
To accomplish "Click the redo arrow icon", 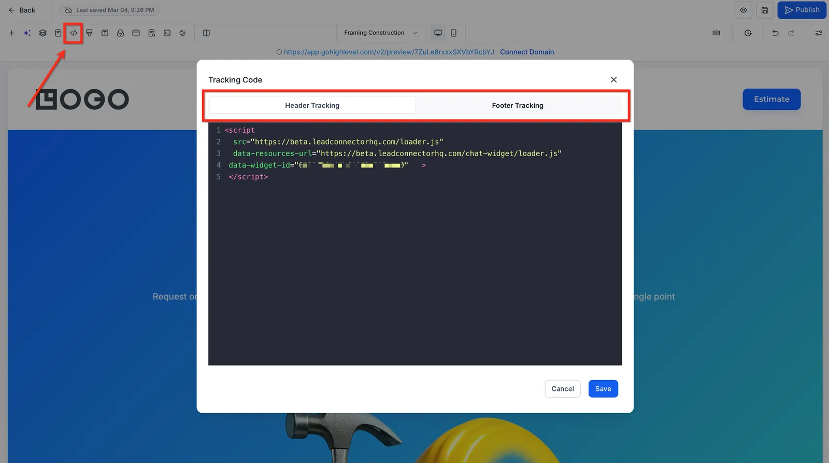I will tap(791, 33).
